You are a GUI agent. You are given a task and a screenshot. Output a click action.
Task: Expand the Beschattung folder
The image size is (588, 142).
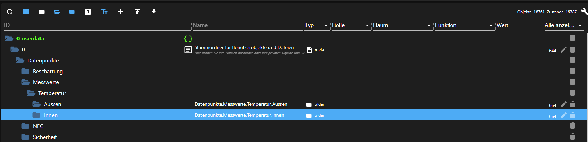[x=25, y=71]
